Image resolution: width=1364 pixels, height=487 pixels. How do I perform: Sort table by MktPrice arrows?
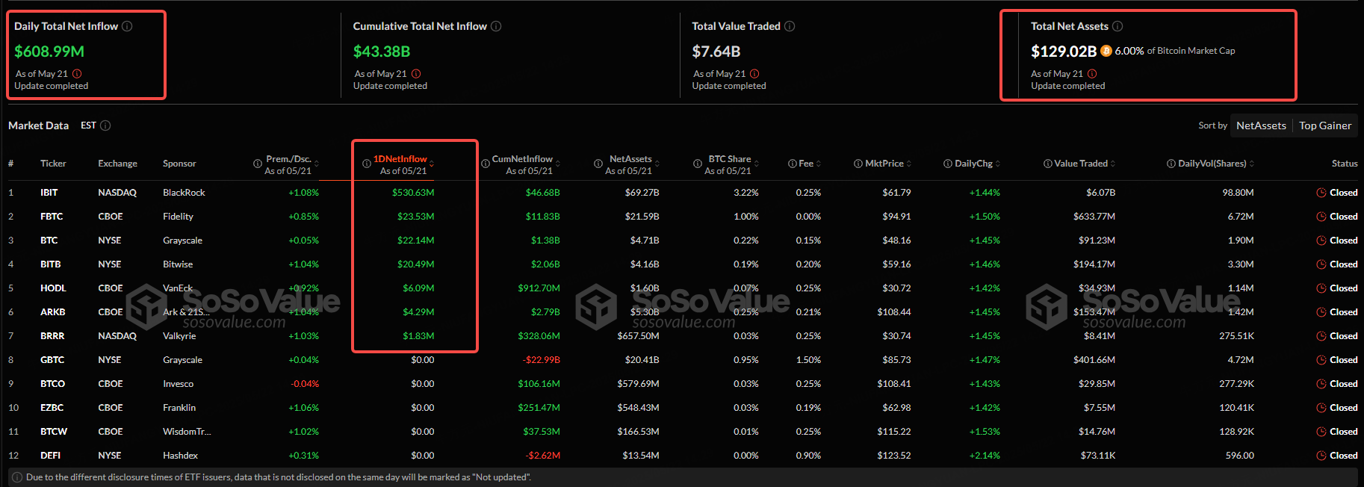pos(909,164)
